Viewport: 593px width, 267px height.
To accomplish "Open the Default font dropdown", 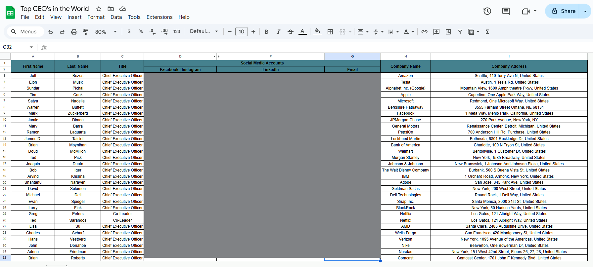I will [204, 31].
